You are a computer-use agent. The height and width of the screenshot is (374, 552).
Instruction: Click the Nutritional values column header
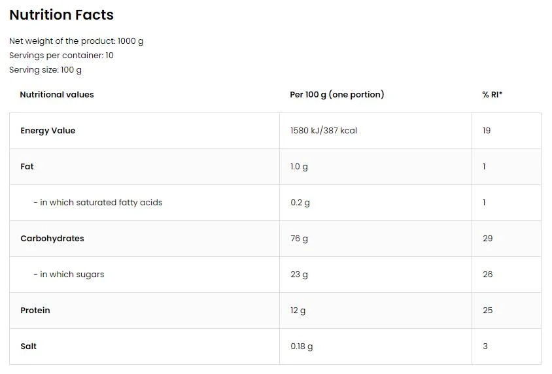(x=57, y=95)
